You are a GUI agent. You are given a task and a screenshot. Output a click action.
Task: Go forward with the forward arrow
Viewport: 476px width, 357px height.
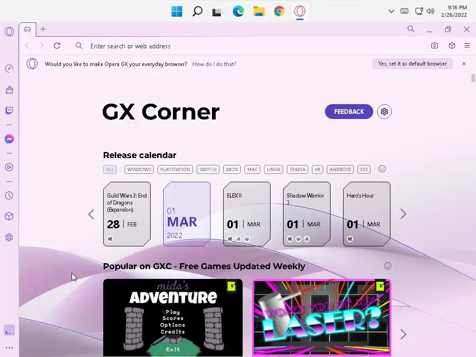[x=42, y=46]
